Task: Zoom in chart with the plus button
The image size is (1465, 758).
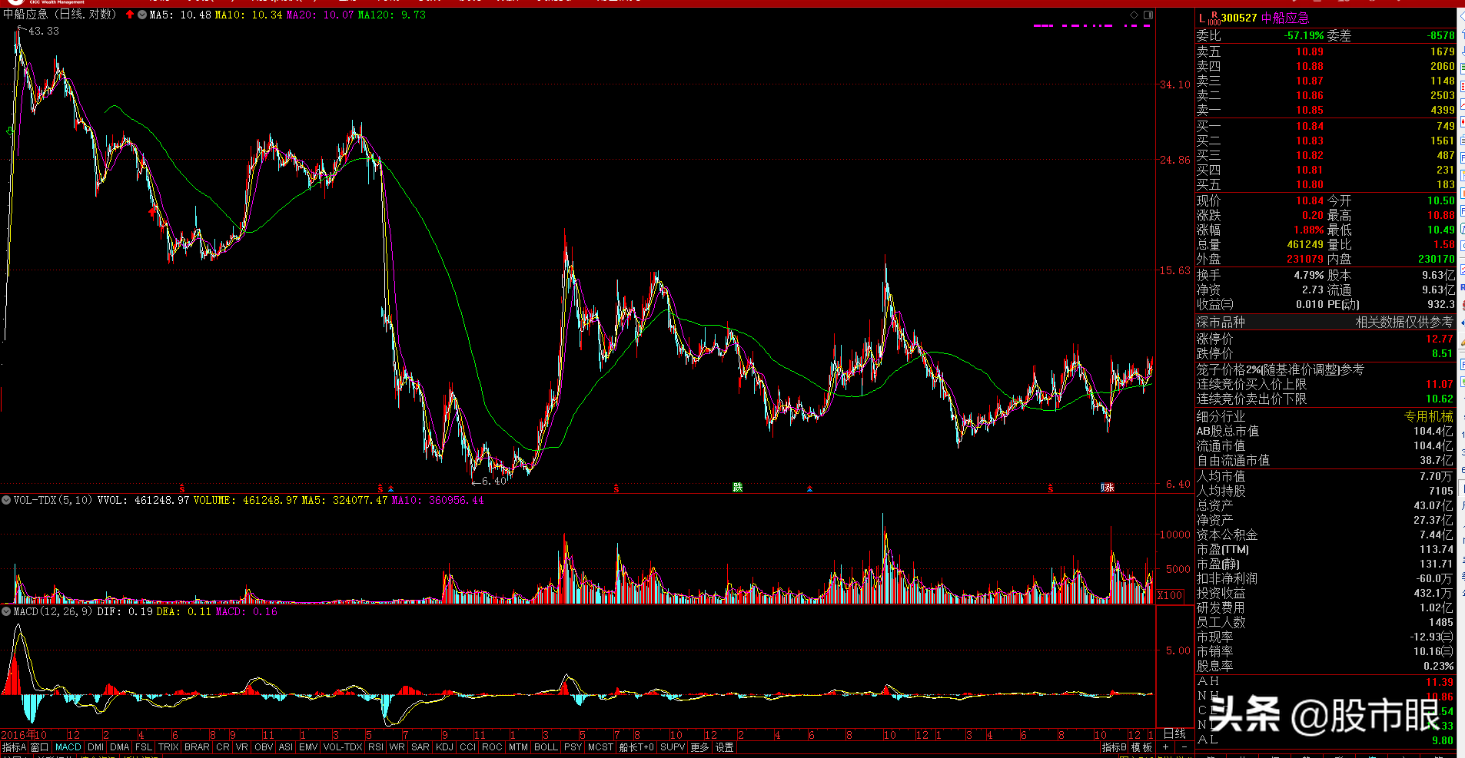Action: point(1166,747)
